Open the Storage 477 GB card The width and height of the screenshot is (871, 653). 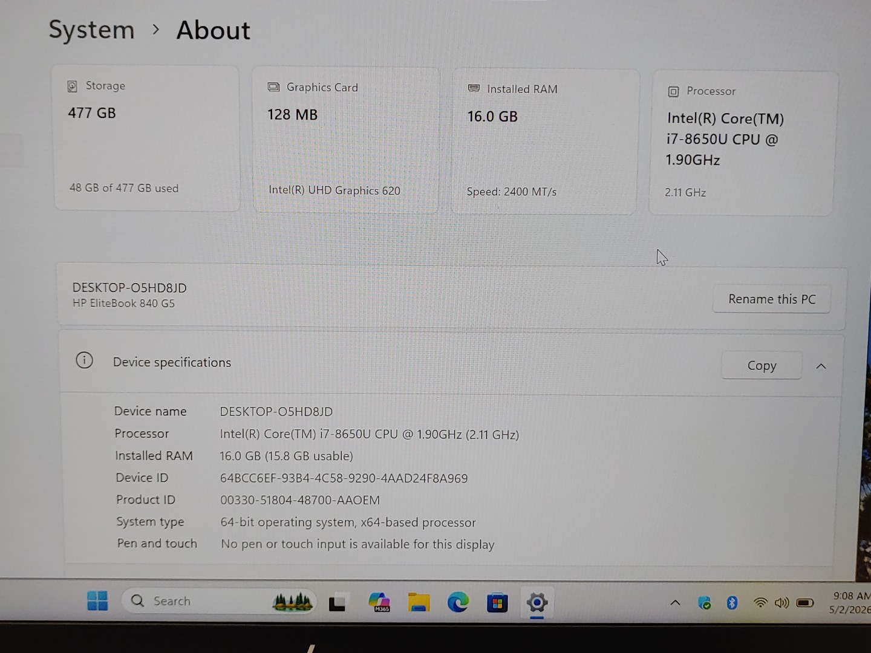[147, 138]
